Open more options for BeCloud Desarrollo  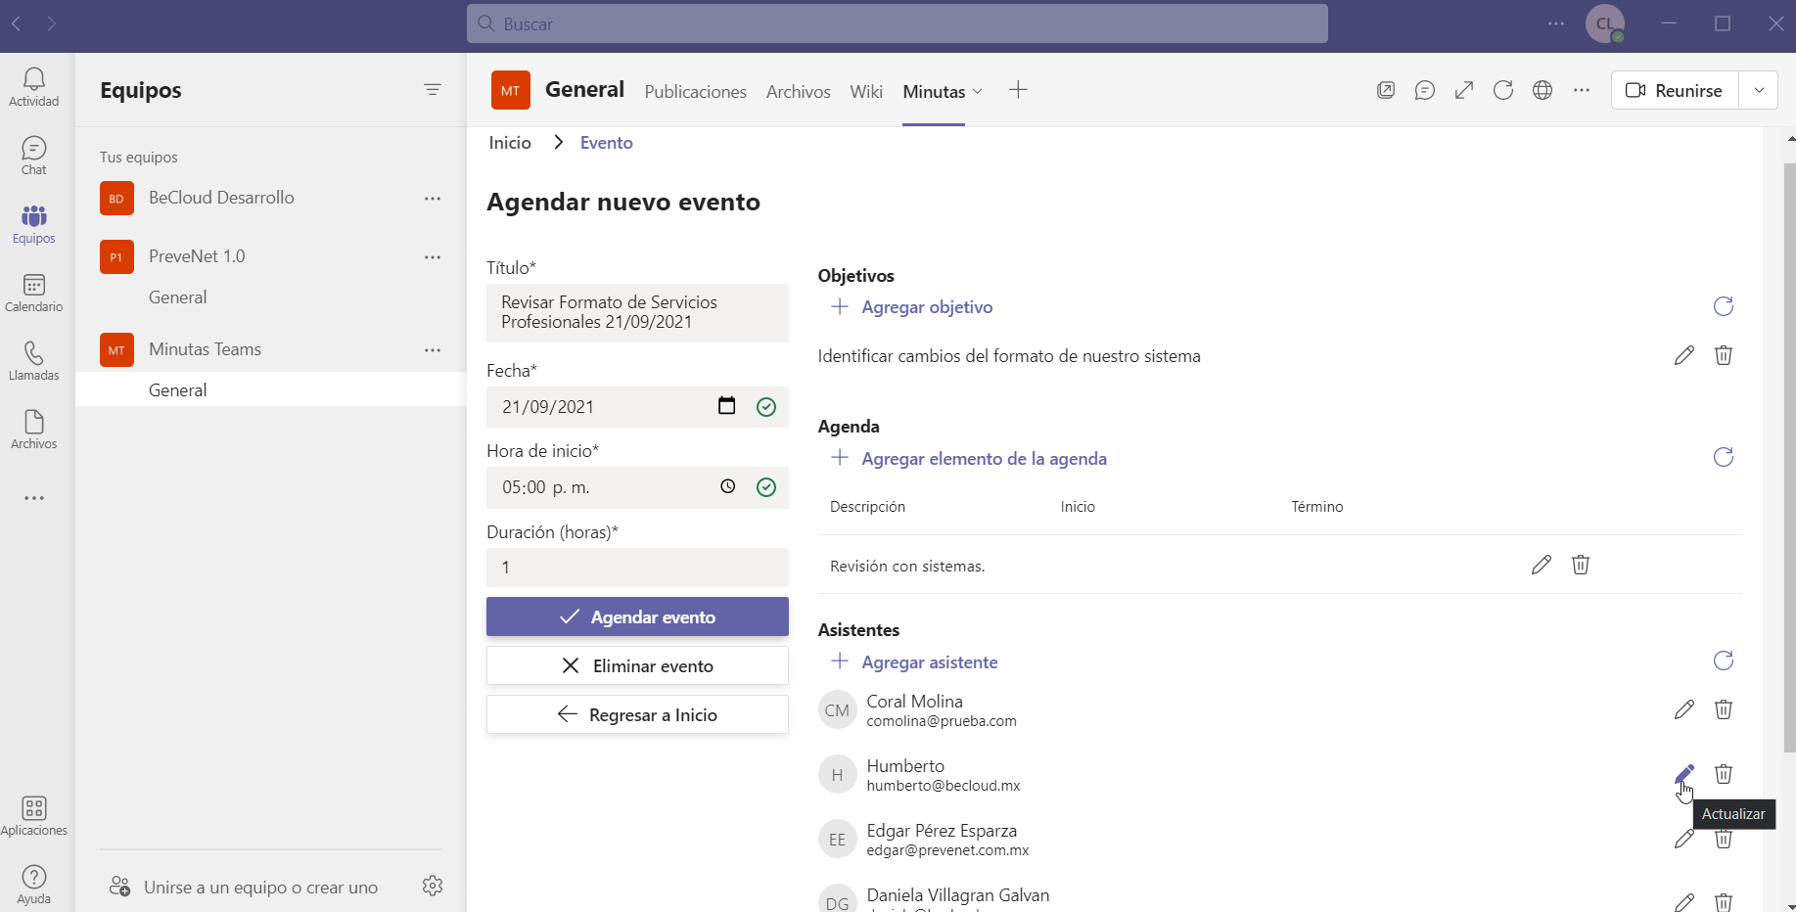click(x=433, y=199)
